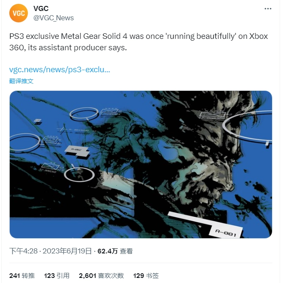
Task: Click the 2023年6月19日 date link
Action: click(67, 251)
